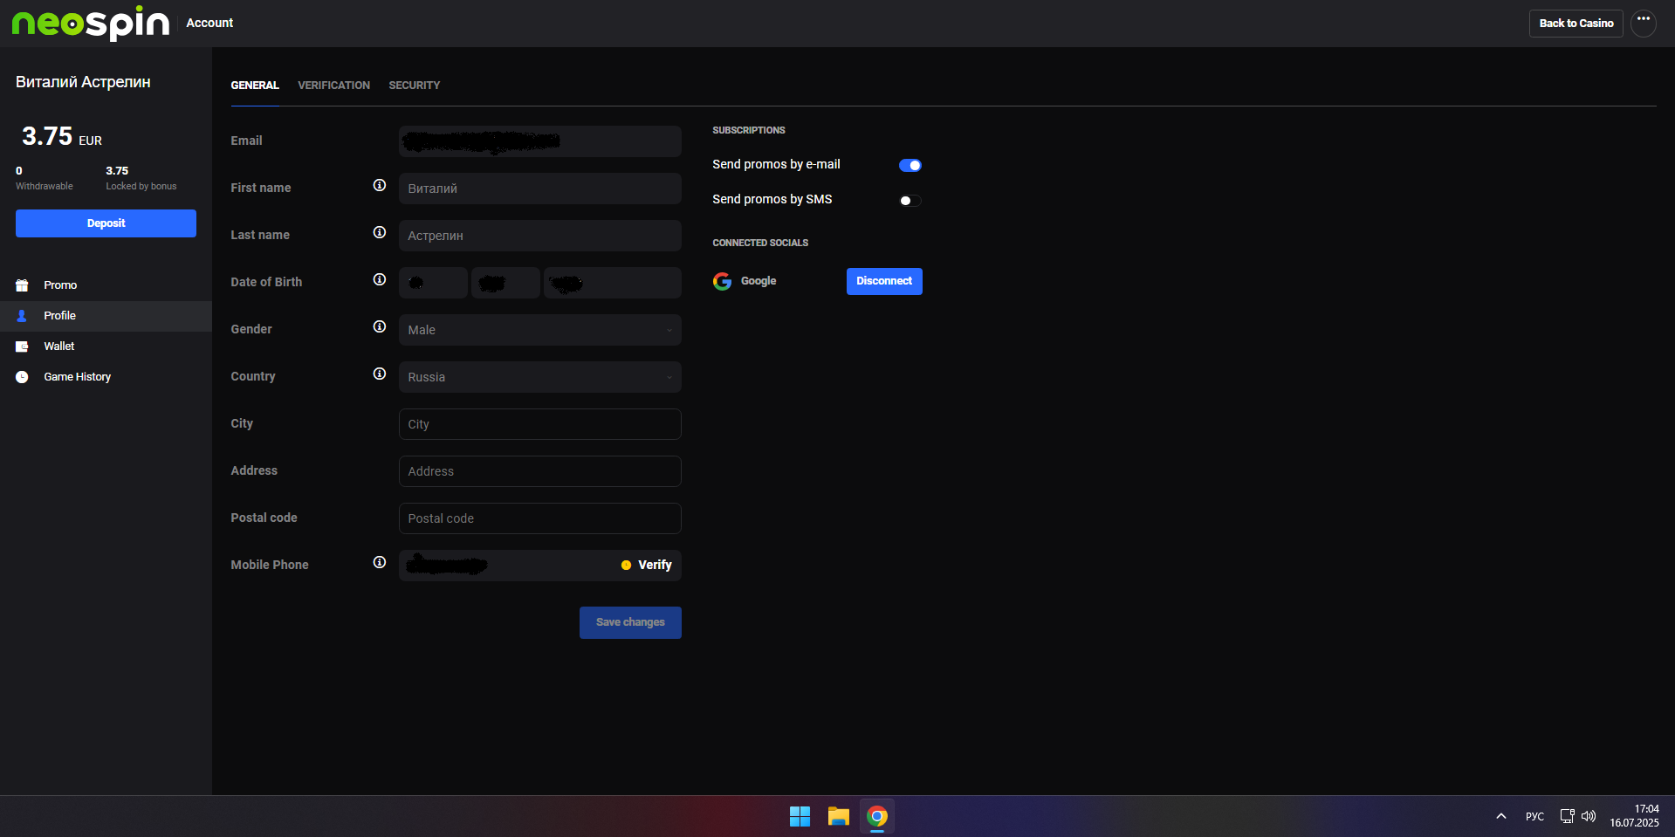Click the Save changes button
Image resolution: width=1675 pixels, height=837 pixels.
pyautogui.click(x=630, y=622)
